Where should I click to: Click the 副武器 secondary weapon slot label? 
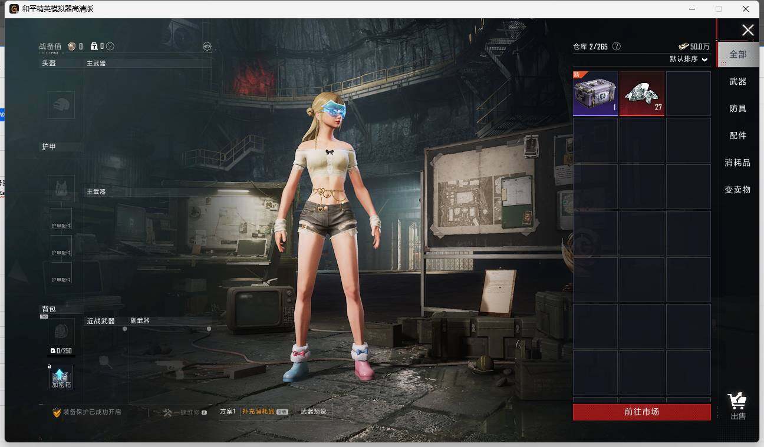(140, 321)
